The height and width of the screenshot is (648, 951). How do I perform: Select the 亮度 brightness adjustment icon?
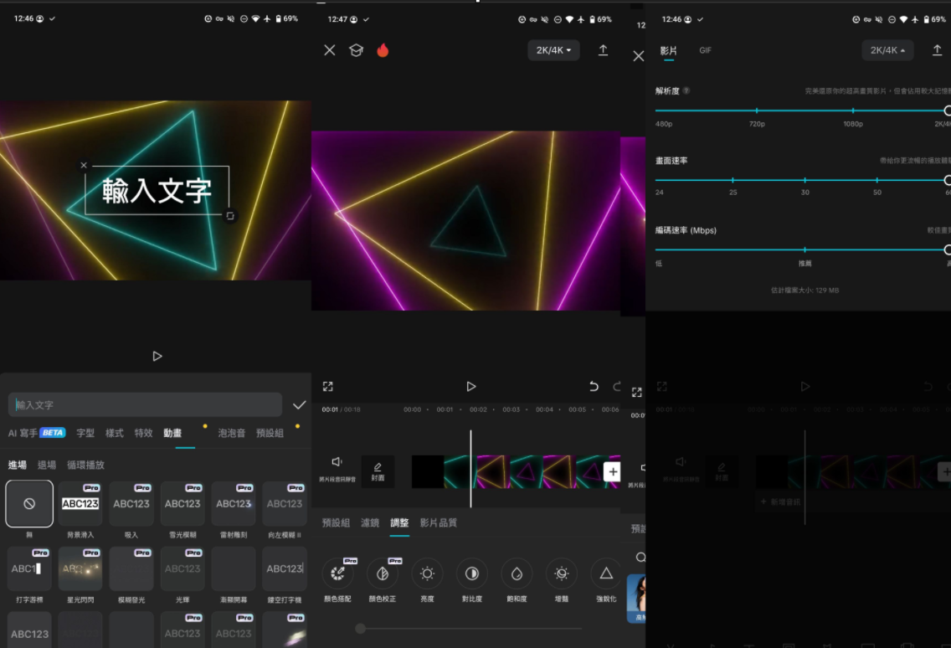pos(427,573)
